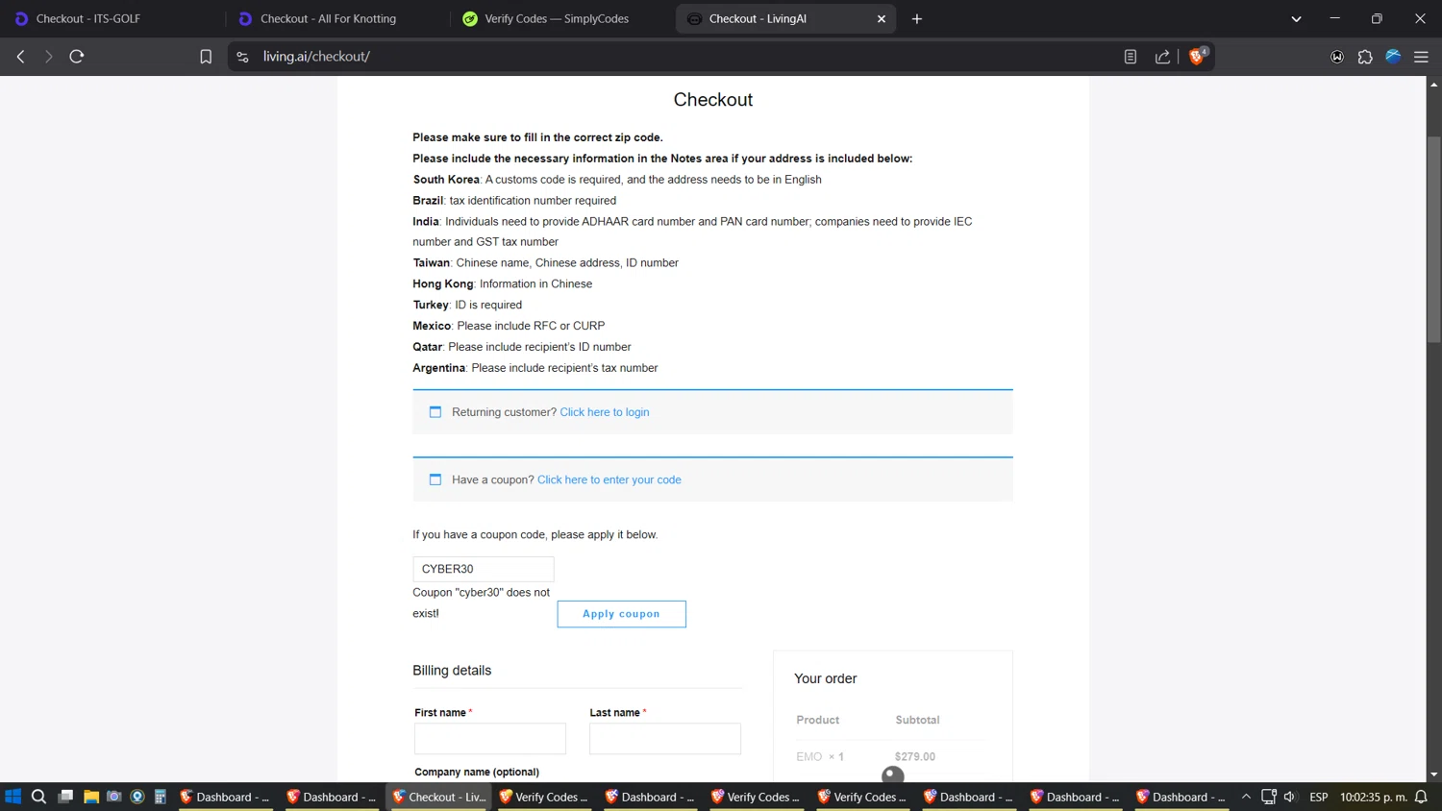Click the 'Click here to login' link
This screenshot has width=1442, height=811.
click(604, 412)
